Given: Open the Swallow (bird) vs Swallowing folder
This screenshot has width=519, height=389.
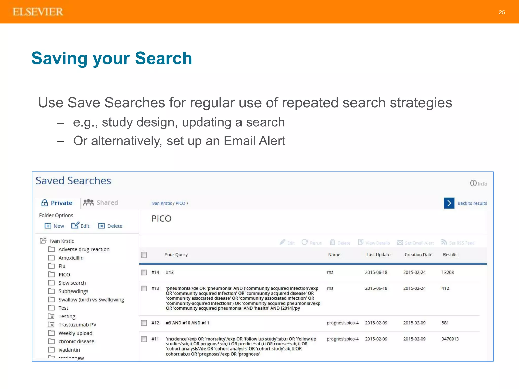Looking at the screenshot, I should pos(91,300).
